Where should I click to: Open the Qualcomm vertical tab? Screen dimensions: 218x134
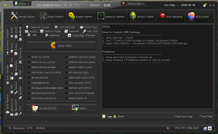[x=12, y=107]
